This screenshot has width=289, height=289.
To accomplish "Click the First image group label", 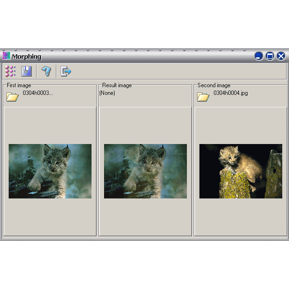I will 19,85.
